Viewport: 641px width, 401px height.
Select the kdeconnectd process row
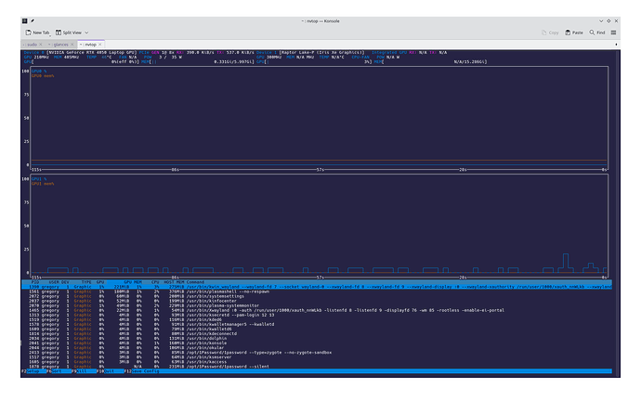point(317,333)
